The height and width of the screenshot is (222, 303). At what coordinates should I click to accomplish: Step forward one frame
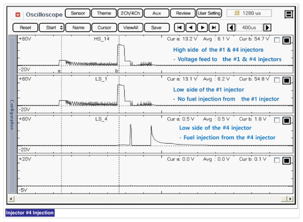click(202, 28)
